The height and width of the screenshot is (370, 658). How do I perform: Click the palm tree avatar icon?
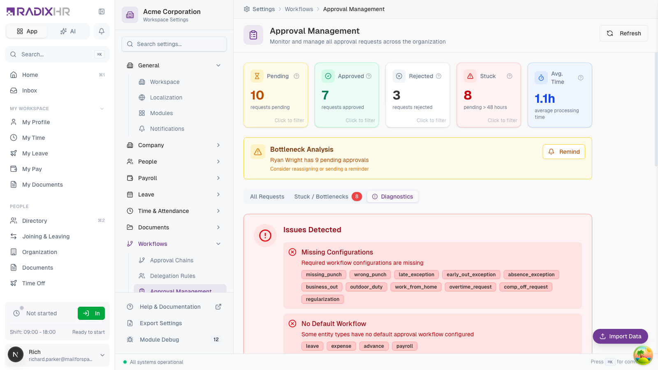pos(643,355)
